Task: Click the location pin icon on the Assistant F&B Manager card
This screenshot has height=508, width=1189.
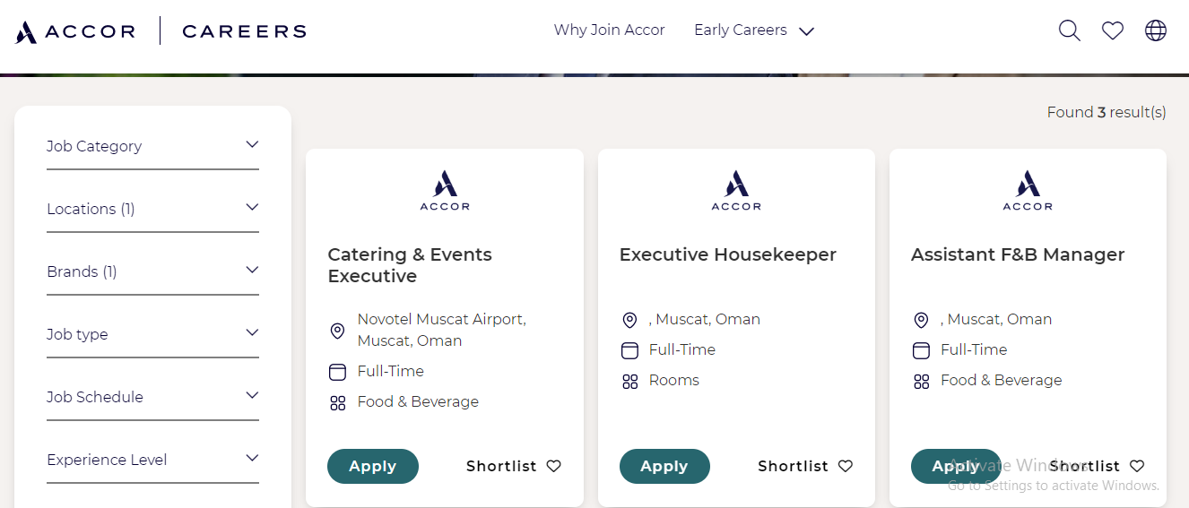Action: click(x=921, y=320)
